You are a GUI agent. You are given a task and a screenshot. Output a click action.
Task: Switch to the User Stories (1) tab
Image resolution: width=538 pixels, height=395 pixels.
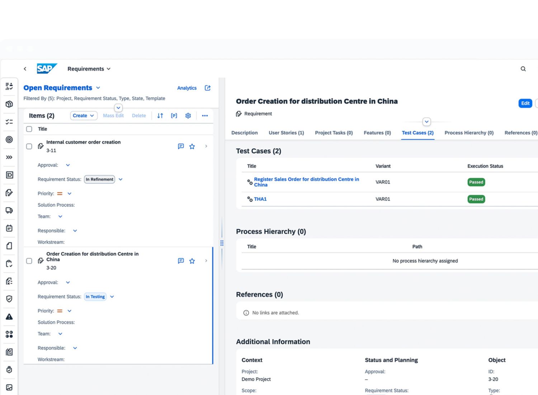286,133
